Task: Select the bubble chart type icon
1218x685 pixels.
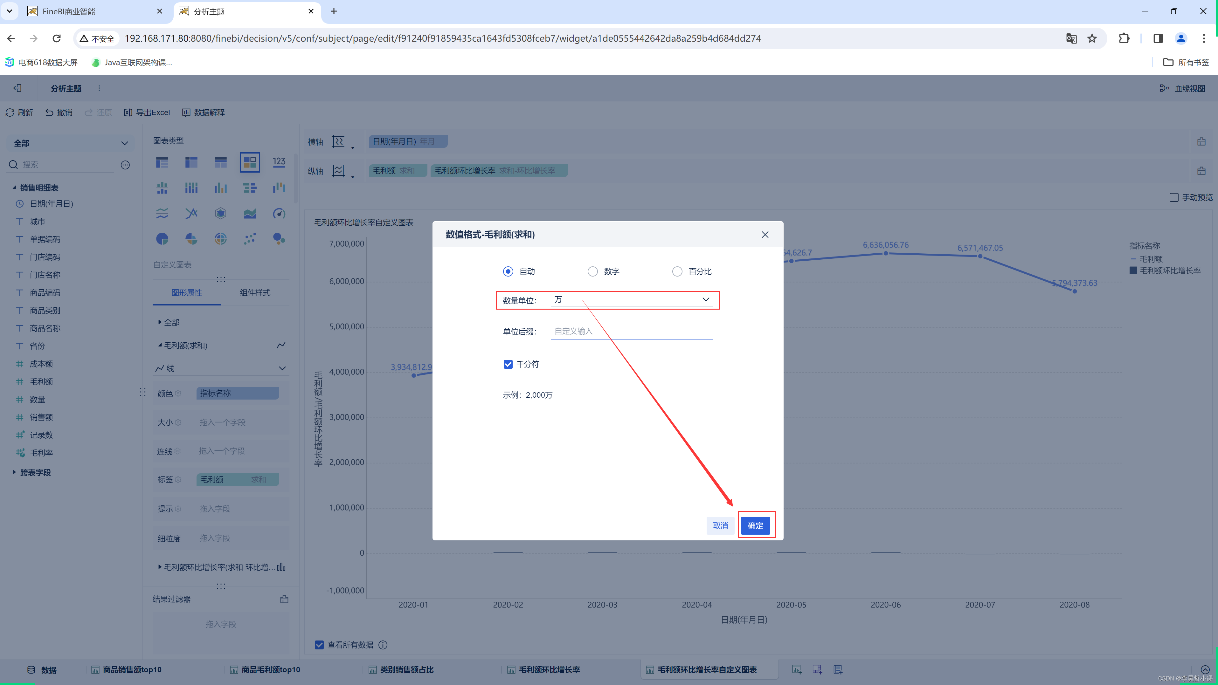Action: click(x=279, y=239)
